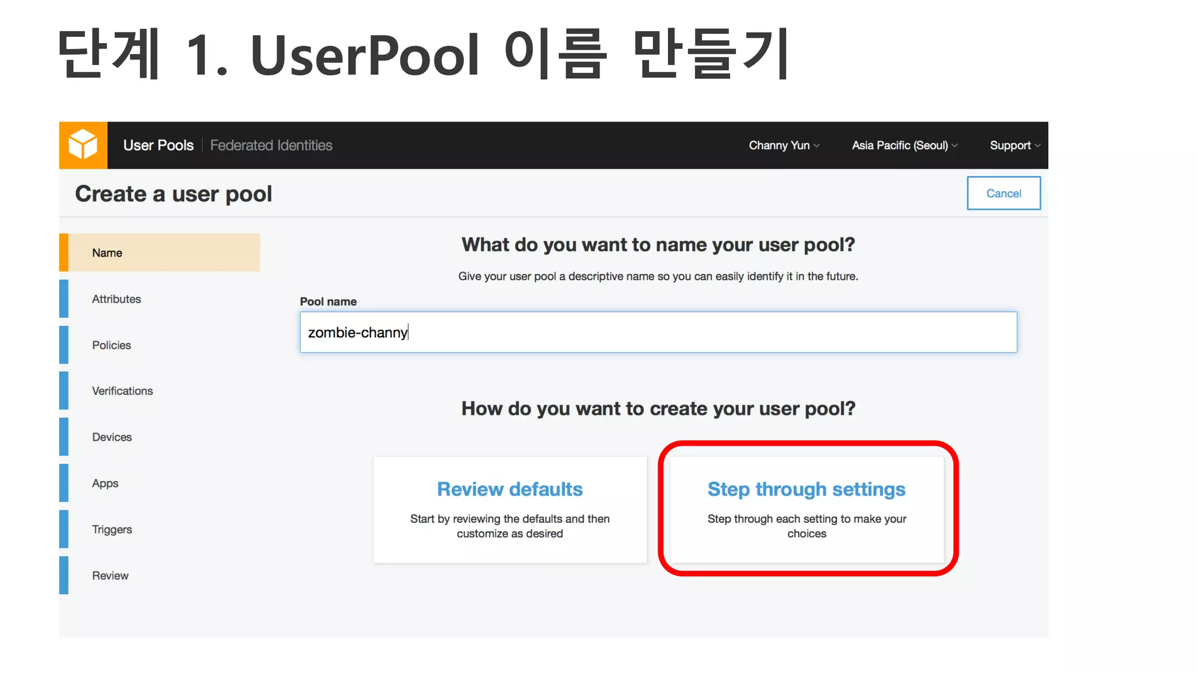1198x673 pixels.
Task: Open the User Pools section
Action: tap(158, 145)
